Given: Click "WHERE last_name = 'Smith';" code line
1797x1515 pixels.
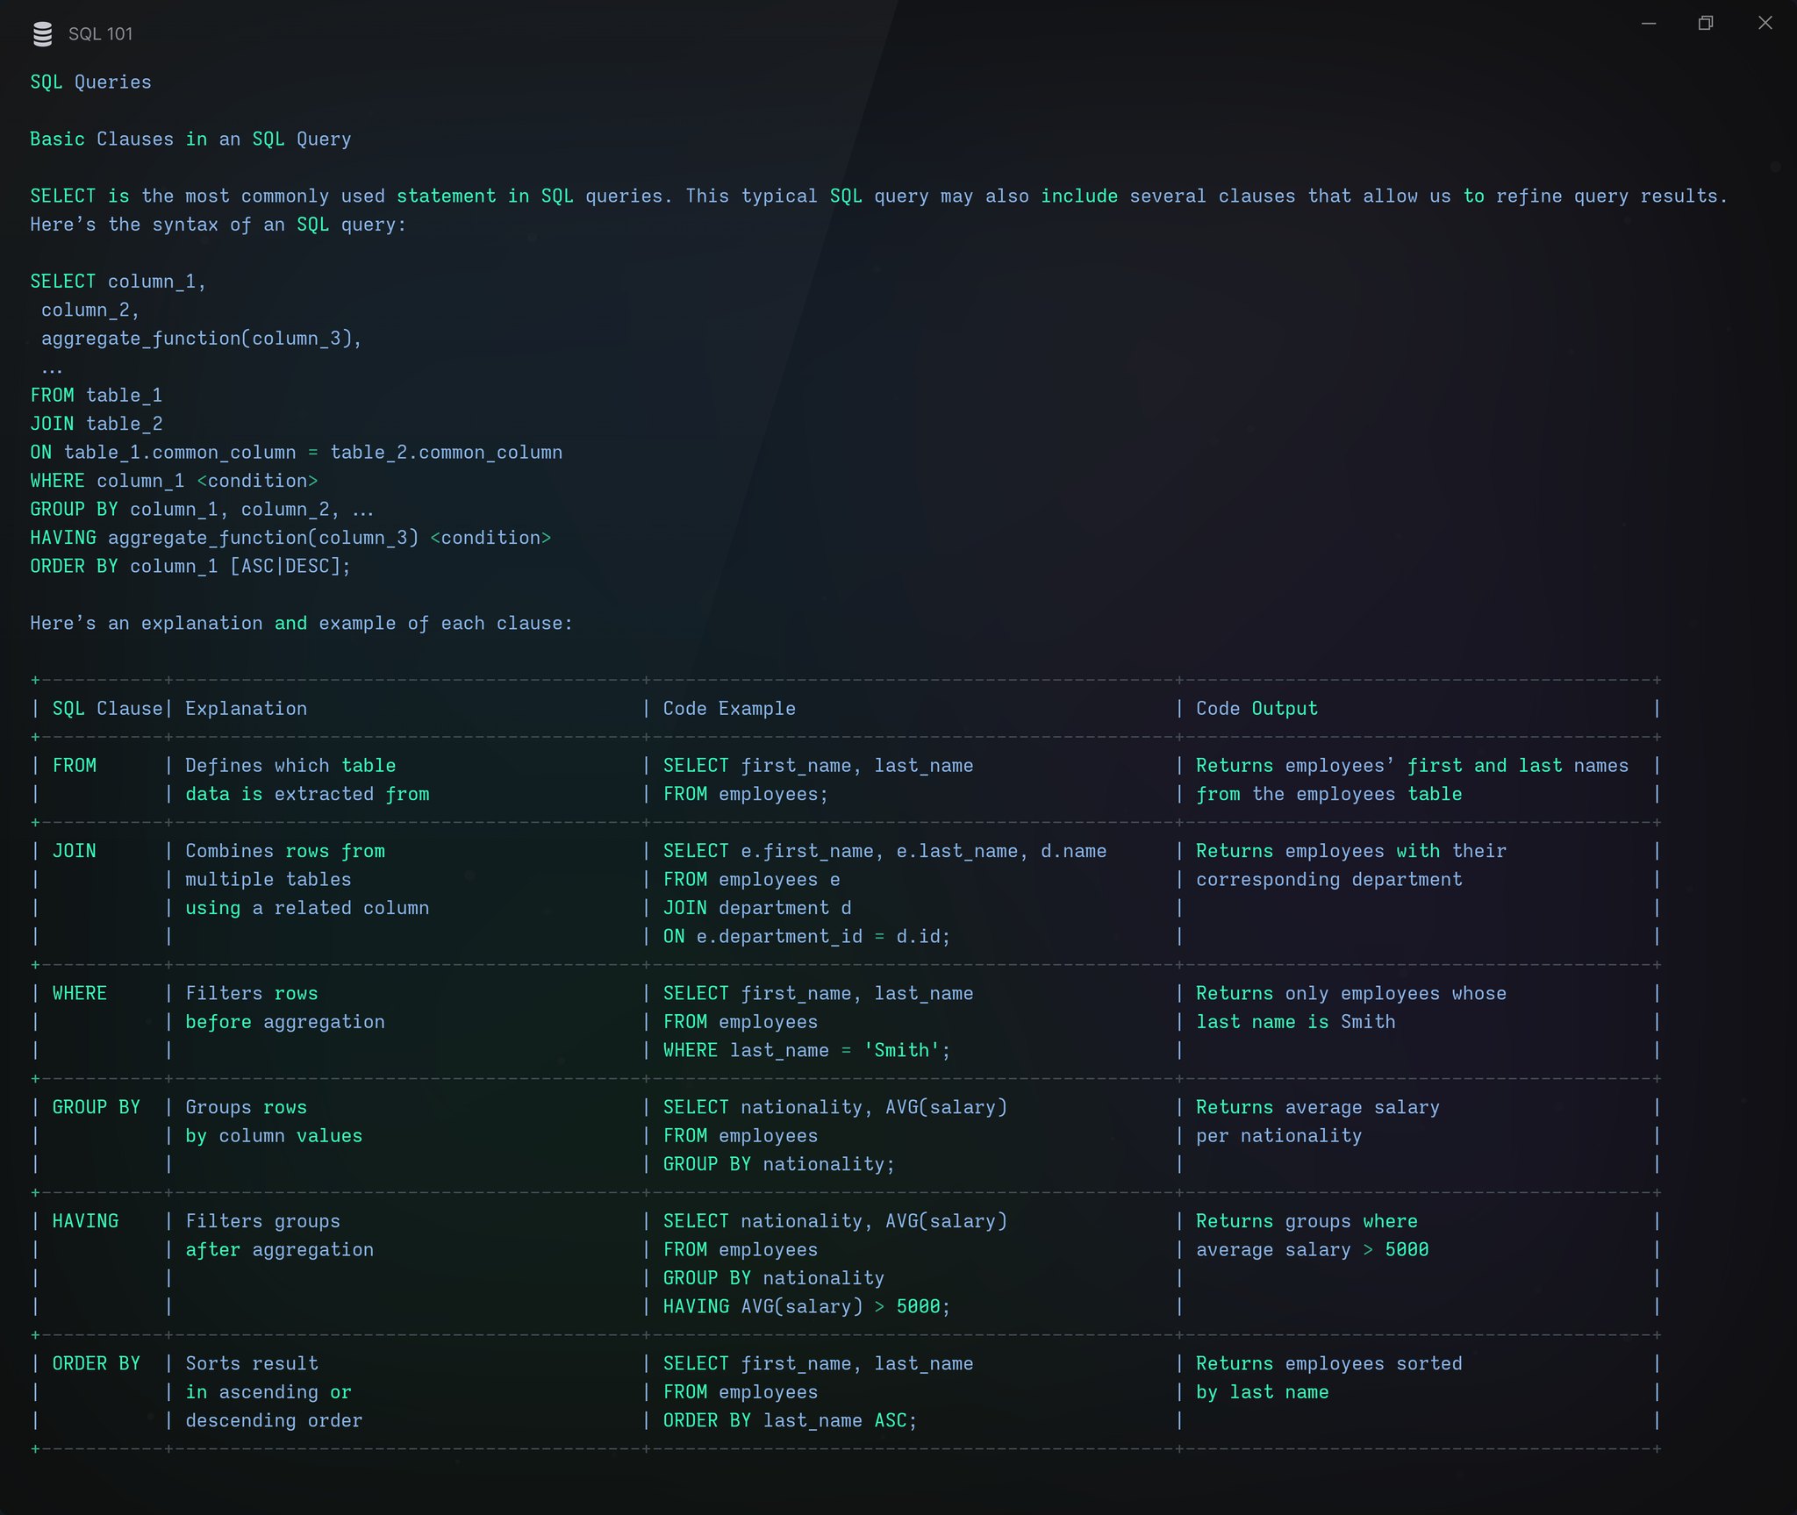Looking at the screenshot, I should (806, 1051).
